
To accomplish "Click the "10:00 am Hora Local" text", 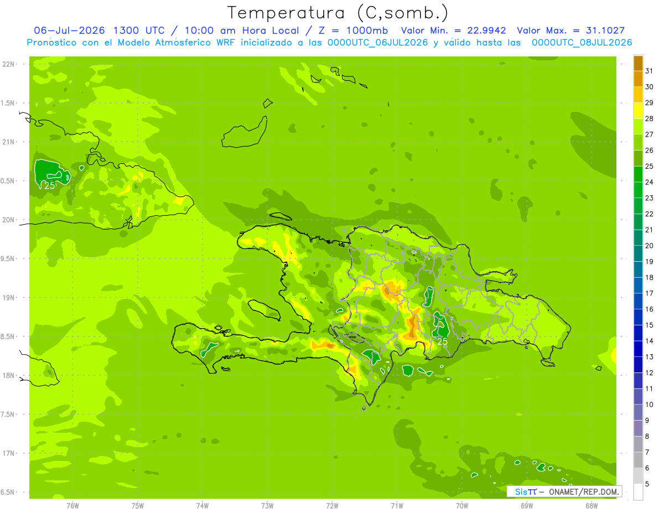I will pyautogui.click(x=242, y=30).
